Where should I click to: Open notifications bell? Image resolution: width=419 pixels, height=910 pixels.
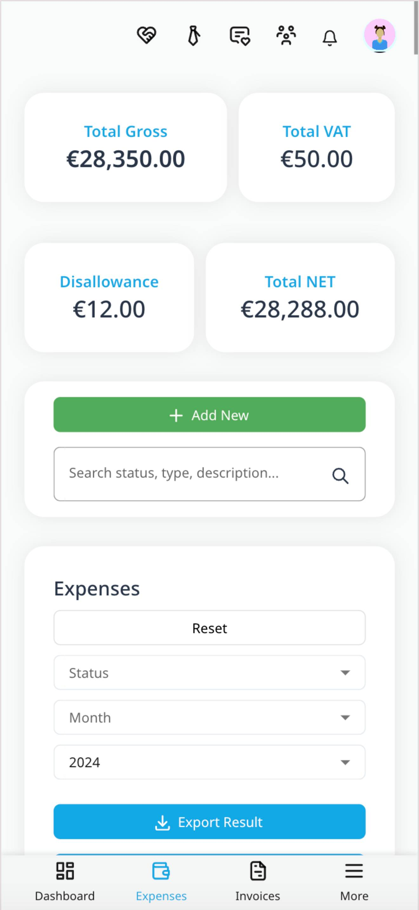(329, 38)
